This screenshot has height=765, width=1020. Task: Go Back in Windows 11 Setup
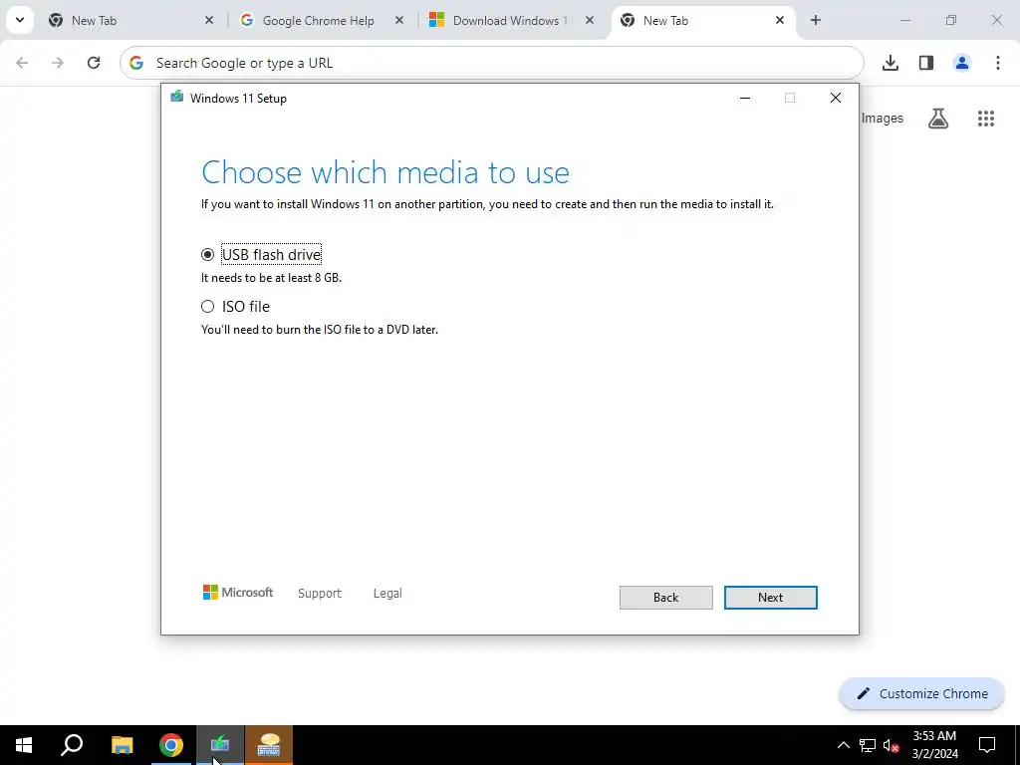pyautogui.click(x=665, y=598)
